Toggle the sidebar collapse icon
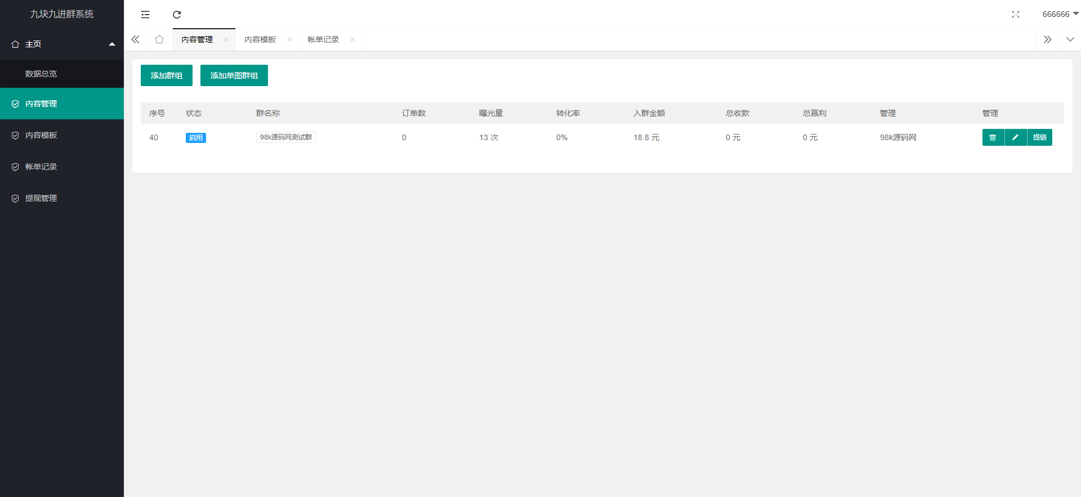This screenshot has width=1081, height=497. pyautogui.click(x=145, y=15)
